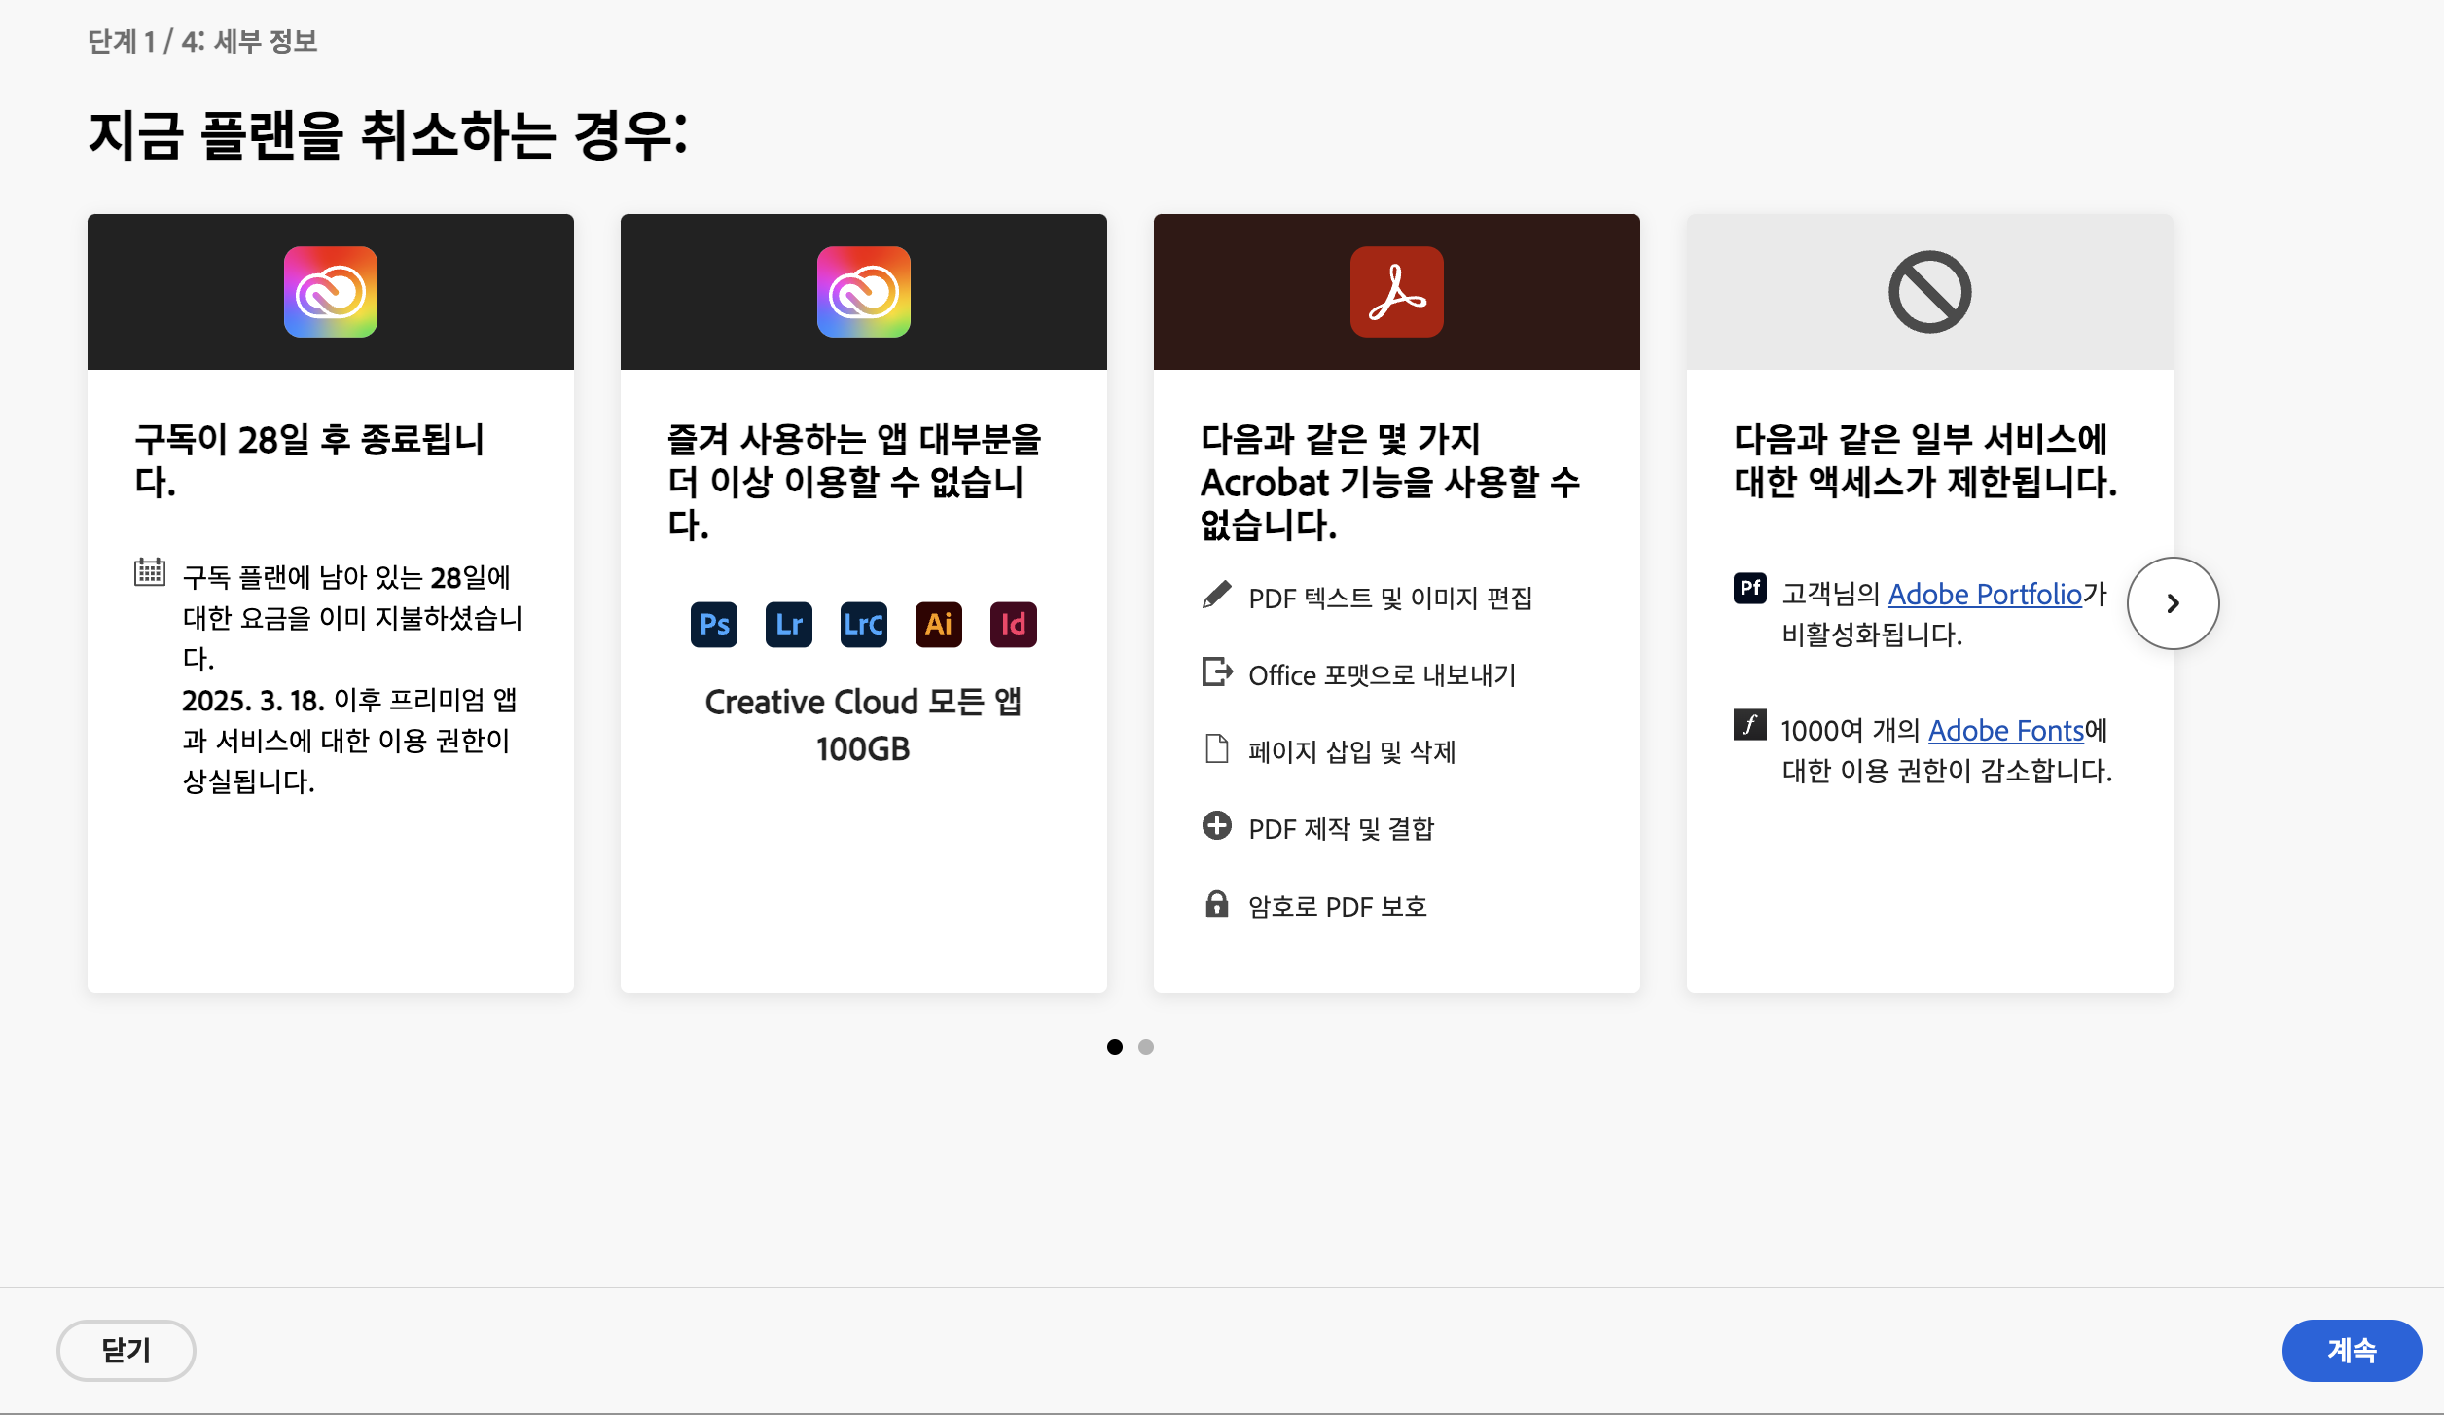Click the Lightroom Classic LrC icon
This screenshot has height=1415, width=2444.
click(864, 624)
